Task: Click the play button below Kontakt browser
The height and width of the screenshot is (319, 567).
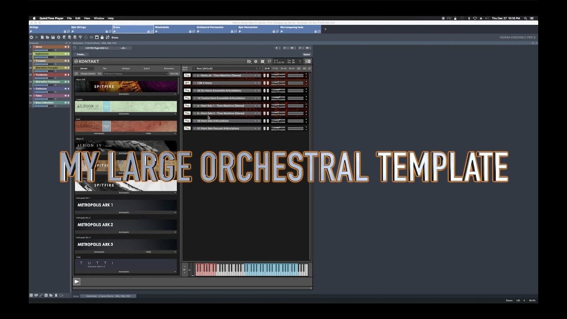Action: (77, 281)
